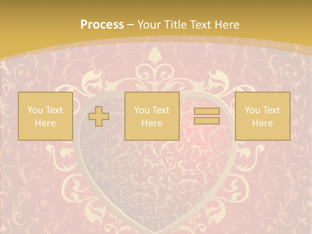The width and height of the screenshot is (312, 234).
Task: Click the dash in the slide title
Action: pyautogui.click(x=131, y=24)
